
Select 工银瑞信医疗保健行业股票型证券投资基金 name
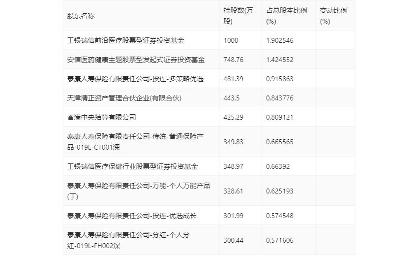click(132, 166)
